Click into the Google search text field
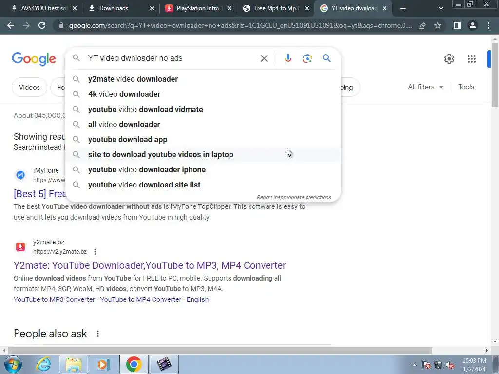This screenshot has width=499, height=374. (x=172, y=58)
